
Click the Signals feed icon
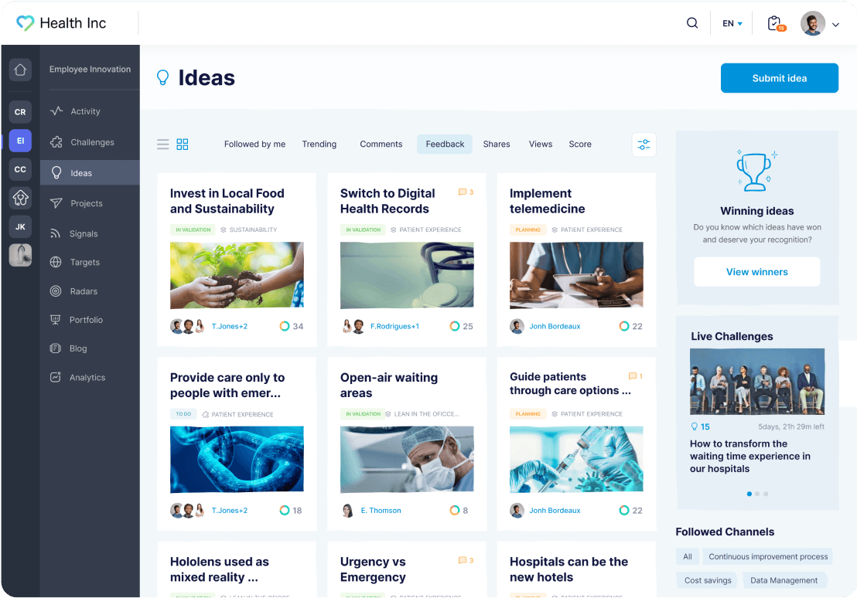(55, 234)
